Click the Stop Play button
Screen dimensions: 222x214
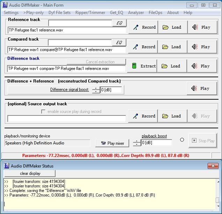coord(203,141)
